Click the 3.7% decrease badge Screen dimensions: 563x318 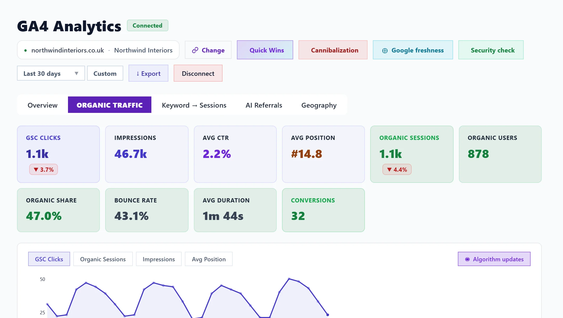coord(44,169)
